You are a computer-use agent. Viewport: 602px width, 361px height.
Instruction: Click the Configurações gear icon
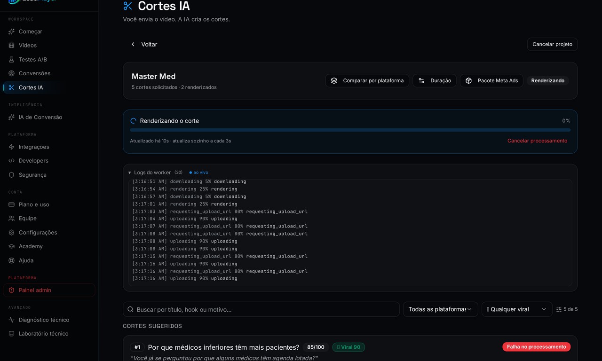pyautogui.click(x=12, y=232)
